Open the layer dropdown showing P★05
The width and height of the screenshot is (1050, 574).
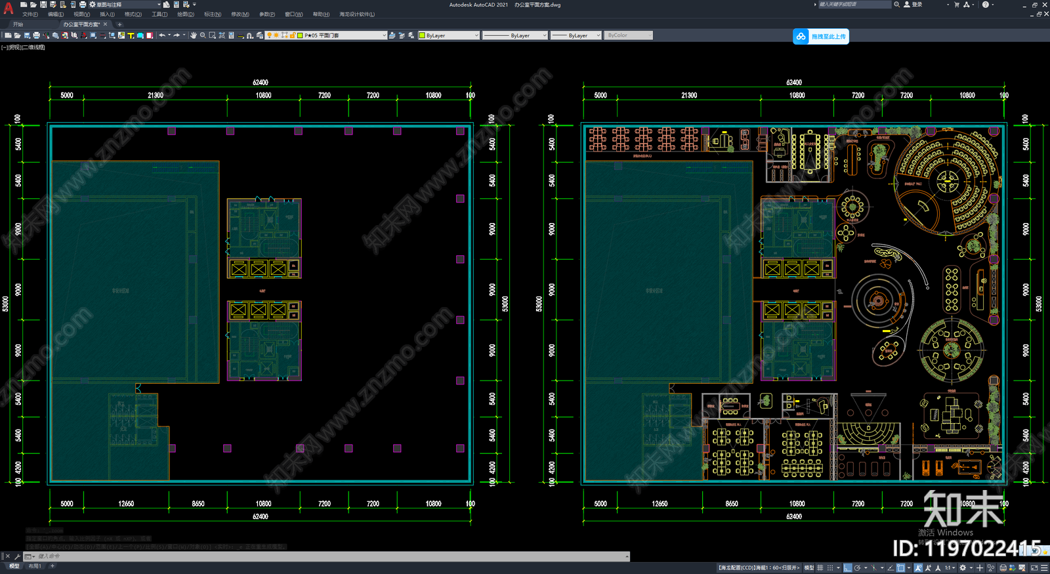[x=326, y=35]
